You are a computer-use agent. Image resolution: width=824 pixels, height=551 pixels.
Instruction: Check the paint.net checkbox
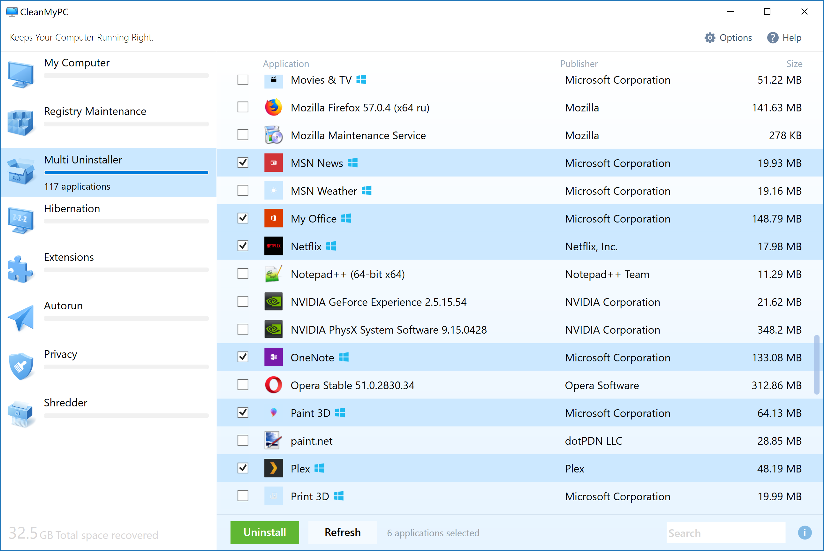243,440
